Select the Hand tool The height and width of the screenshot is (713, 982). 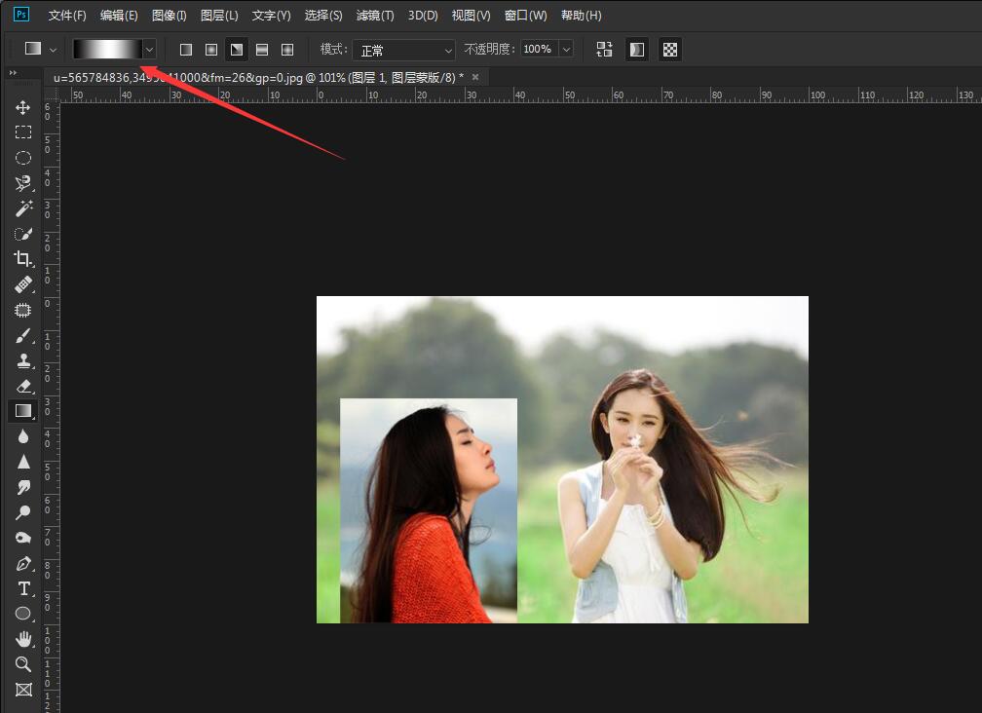pos(23,639)
